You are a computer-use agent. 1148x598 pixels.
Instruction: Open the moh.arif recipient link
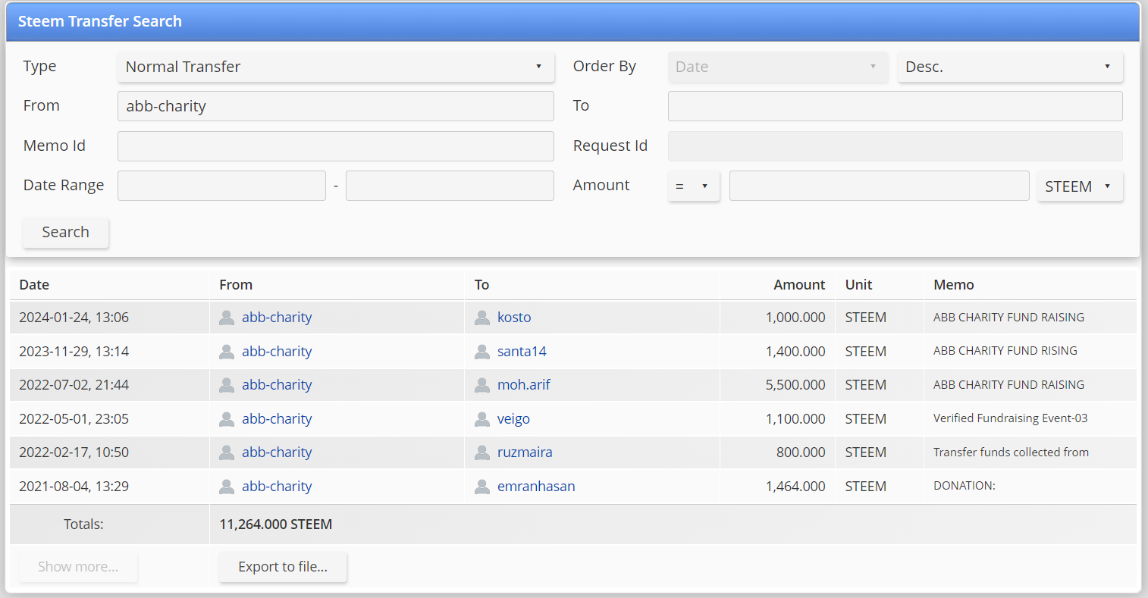click(x=524, y=385)
